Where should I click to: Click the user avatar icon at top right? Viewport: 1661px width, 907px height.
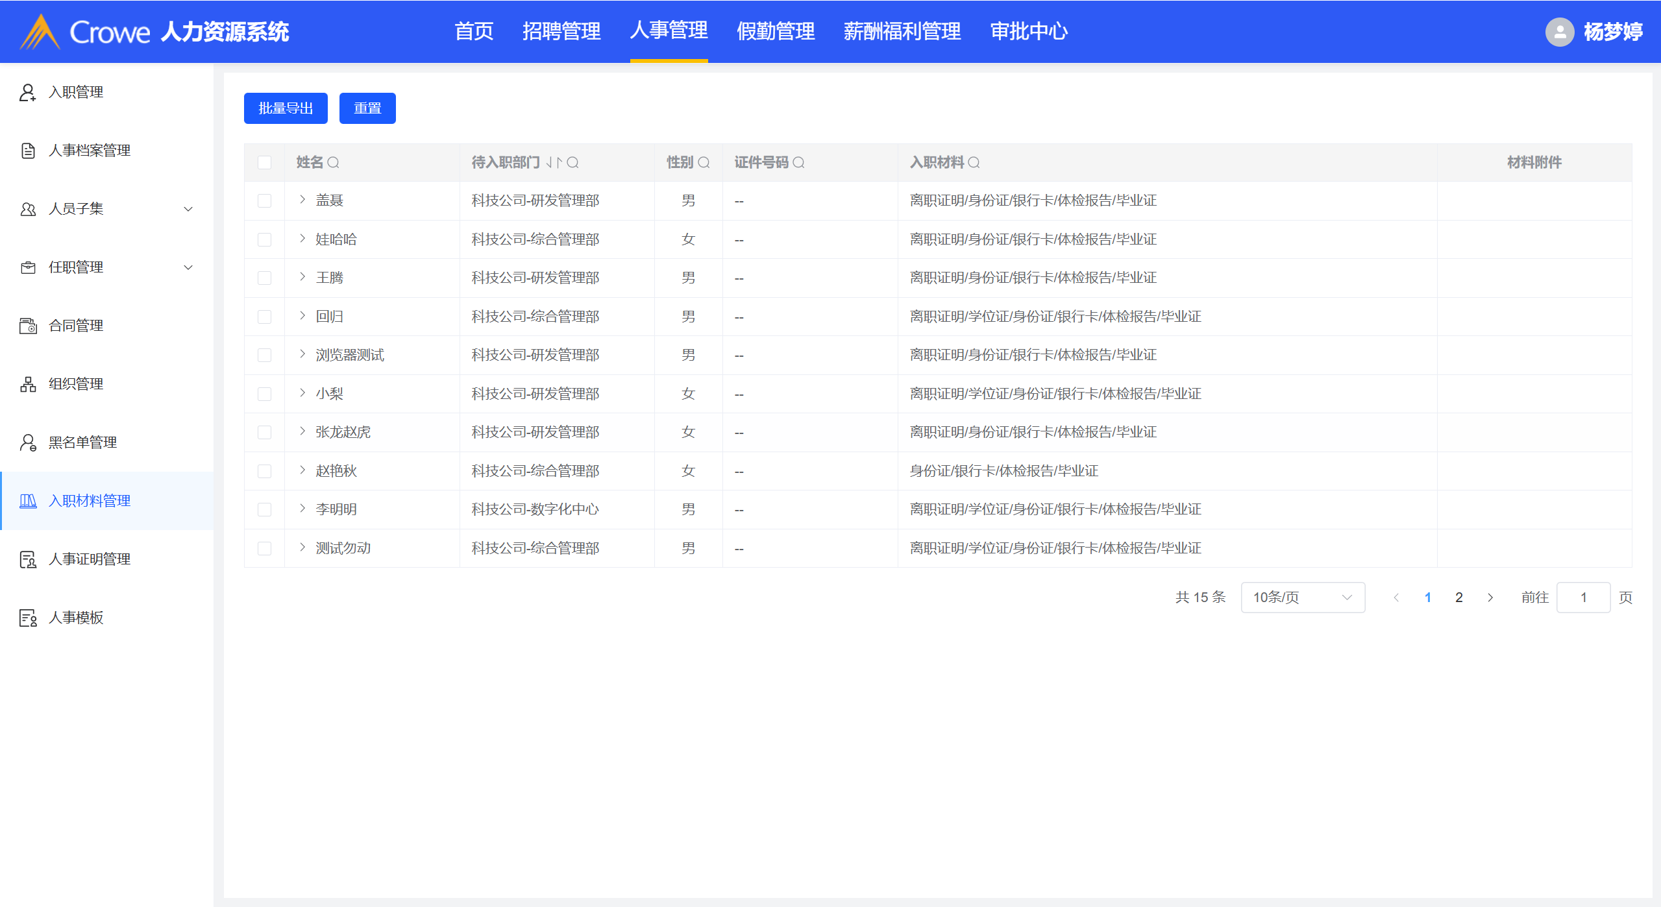(1559, 32)
